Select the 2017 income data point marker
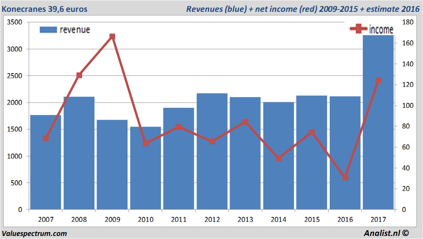This screenshot has height=239, width=423. (x=378, y=81)
